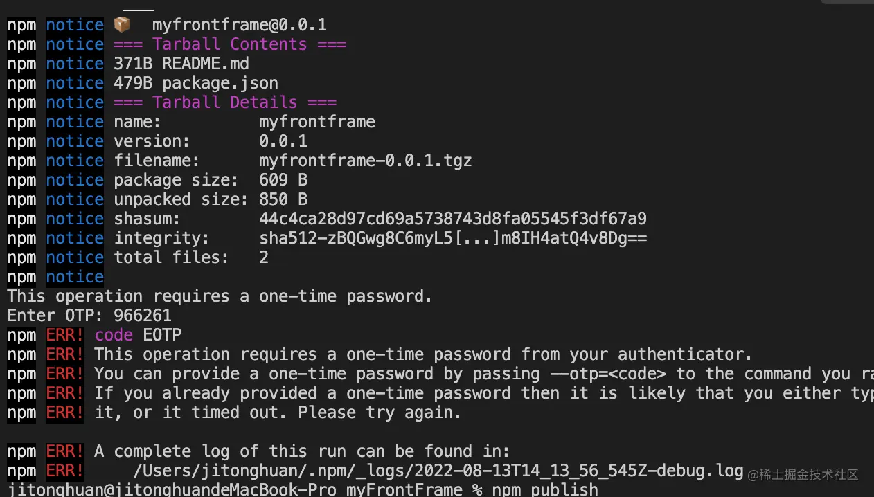Click the debug.log file path
Image resolution: width=874 pixels, height=497 pixels.
click(x=438, y=471)
